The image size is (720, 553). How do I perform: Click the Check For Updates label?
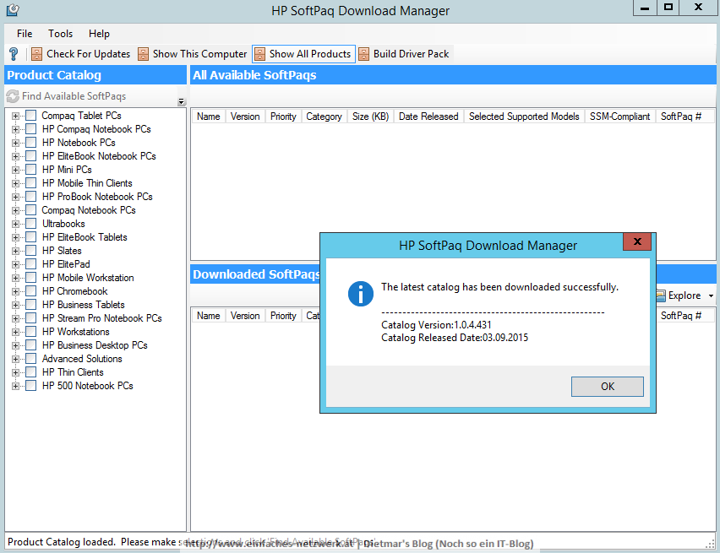pos(88,54)
